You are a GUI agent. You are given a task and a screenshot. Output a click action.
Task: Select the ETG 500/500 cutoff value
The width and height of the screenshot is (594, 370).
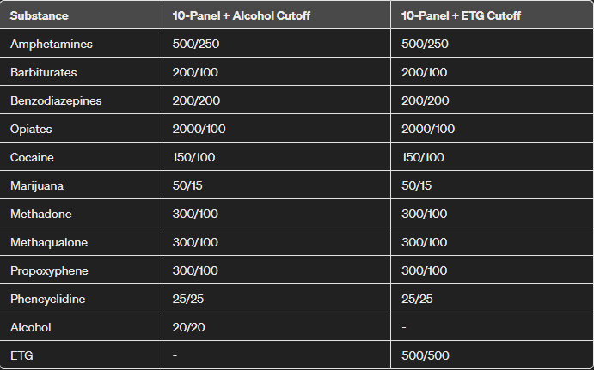[426, 356]
